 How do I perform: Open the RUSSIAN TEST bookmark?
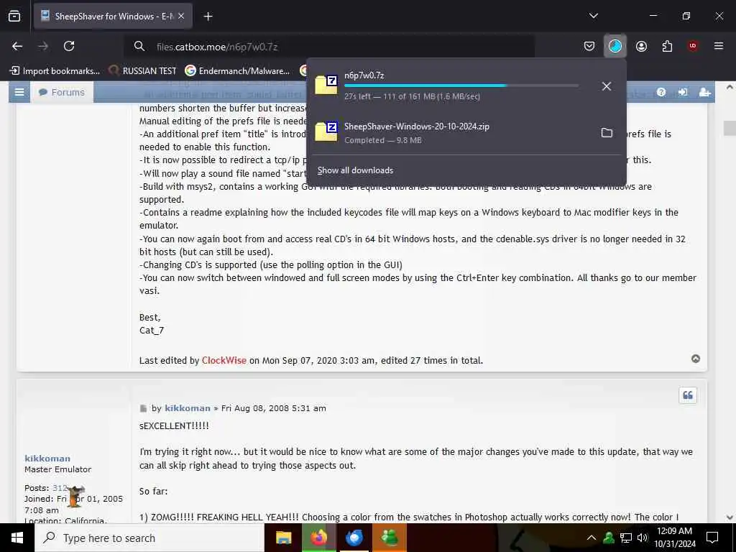143,71
